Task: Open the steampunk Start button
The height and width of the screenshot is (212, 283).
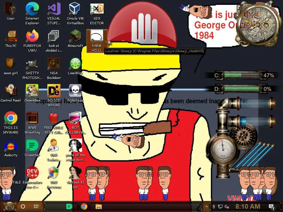Action: [x=10, y=206]
